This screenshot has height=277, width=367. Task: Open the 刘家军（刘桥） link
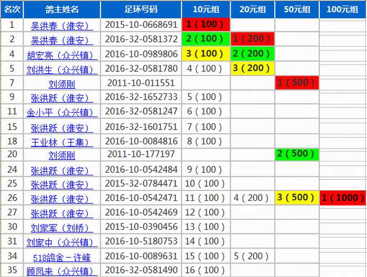[x=62, y=228]
